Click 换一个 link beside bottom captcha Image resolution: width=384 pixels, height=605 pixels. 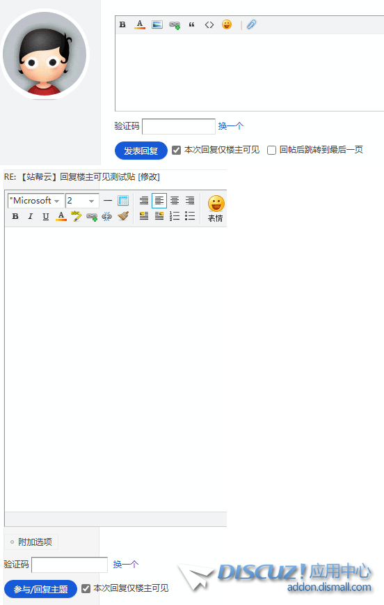point(125,565)
